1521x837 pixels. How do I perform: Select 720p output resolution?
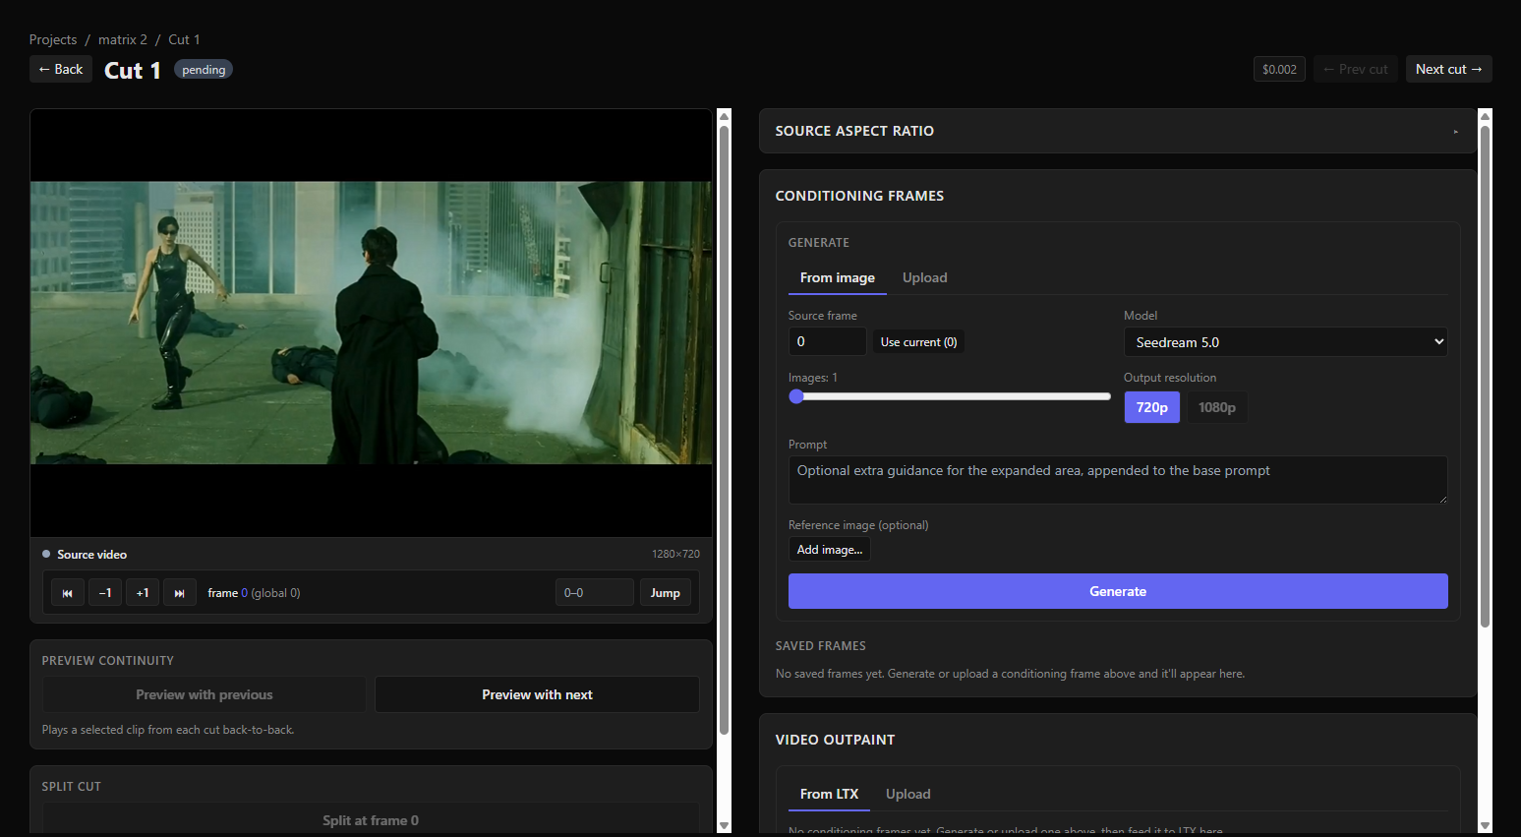1151,407
